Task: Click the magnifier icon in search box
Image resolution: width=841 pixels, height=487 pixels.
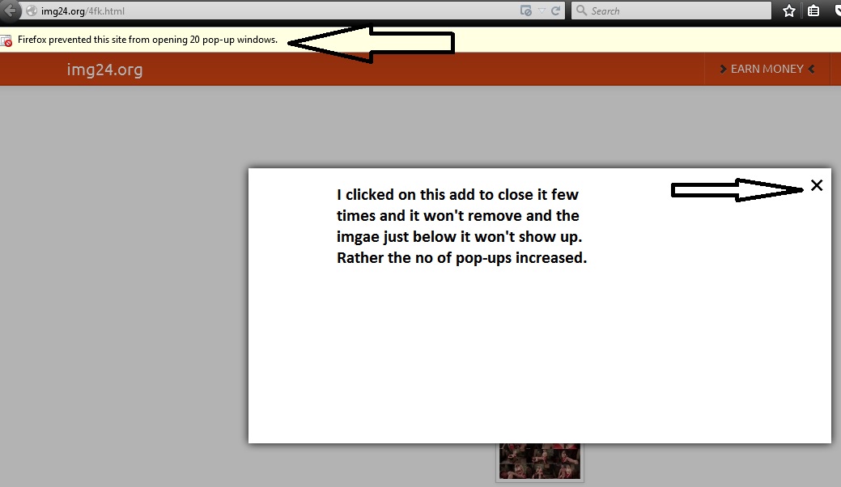Action: click(581, 11)
